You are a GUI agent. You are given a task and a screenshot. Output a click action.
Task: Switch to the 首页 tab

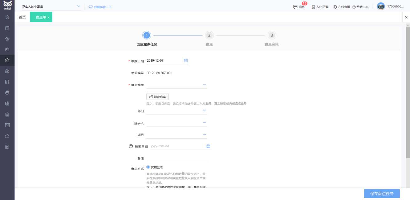pos(22,17)
